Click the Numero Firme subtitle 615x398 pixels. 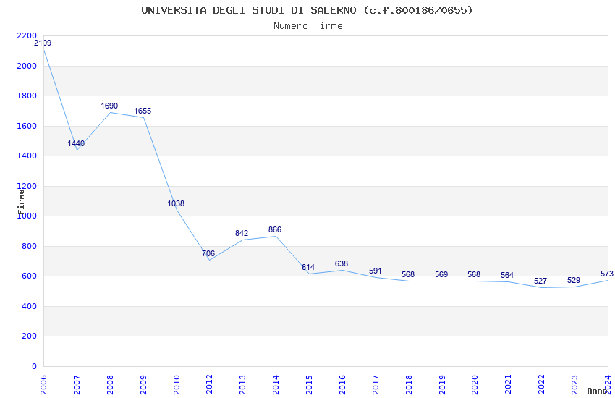coord(308,26)
